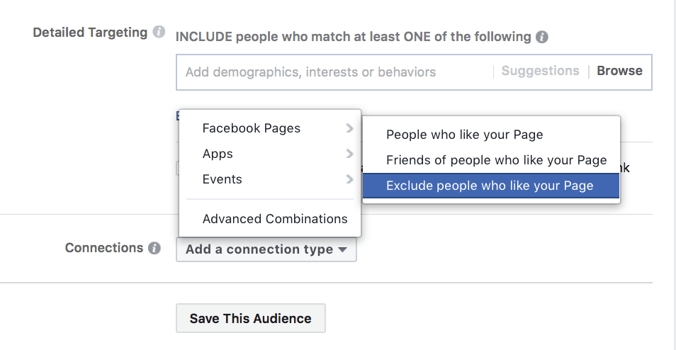
Task: Click the Save This Audience button
Action: (250, 319)
